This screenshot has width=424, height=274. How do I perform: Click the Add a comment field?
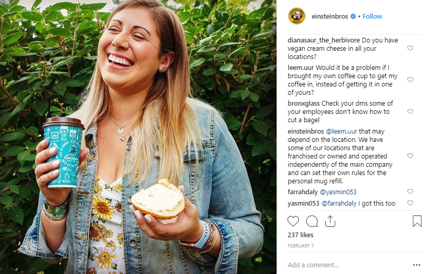click(343, 265)
